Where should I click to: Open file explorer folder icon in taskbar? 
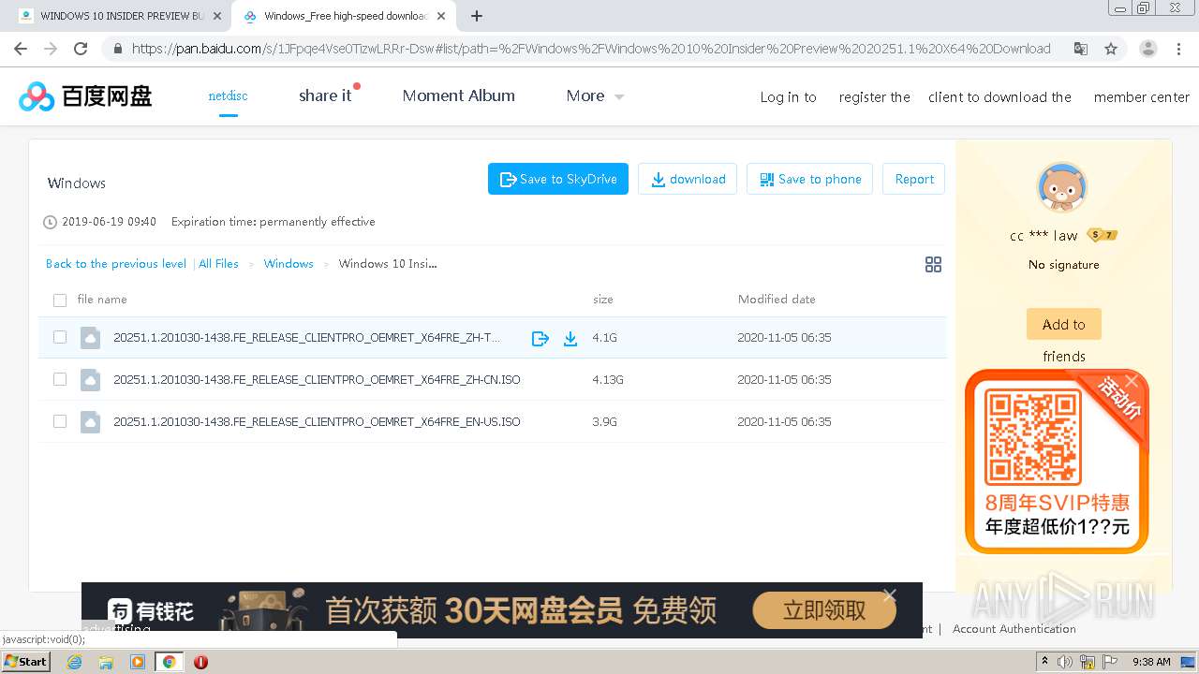[x=106, y=662]
